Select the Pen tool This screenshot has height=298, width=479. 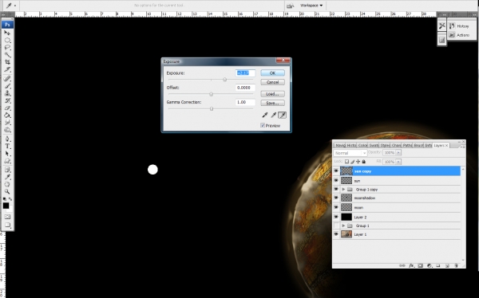(x=7, y=139)
